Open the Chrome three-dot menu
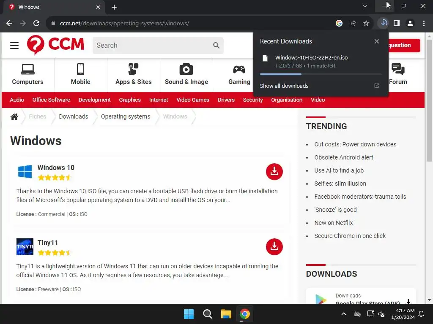Image resolution: width=433 pixels, height=324 pixels. point(424,24)
